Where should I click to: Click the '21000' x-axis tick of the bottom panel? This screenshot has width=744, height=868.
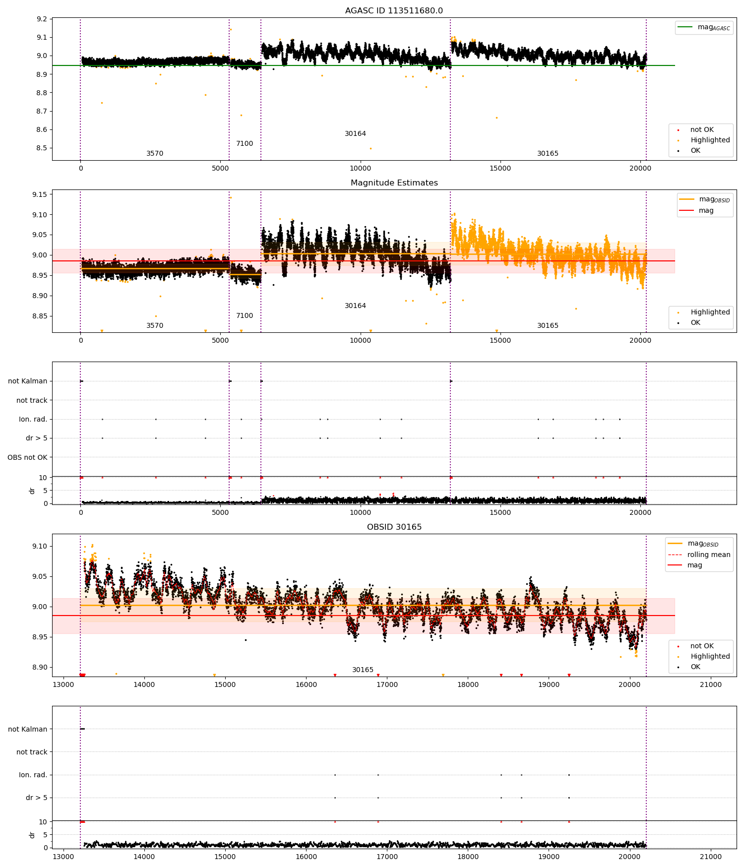pos(710,857)
